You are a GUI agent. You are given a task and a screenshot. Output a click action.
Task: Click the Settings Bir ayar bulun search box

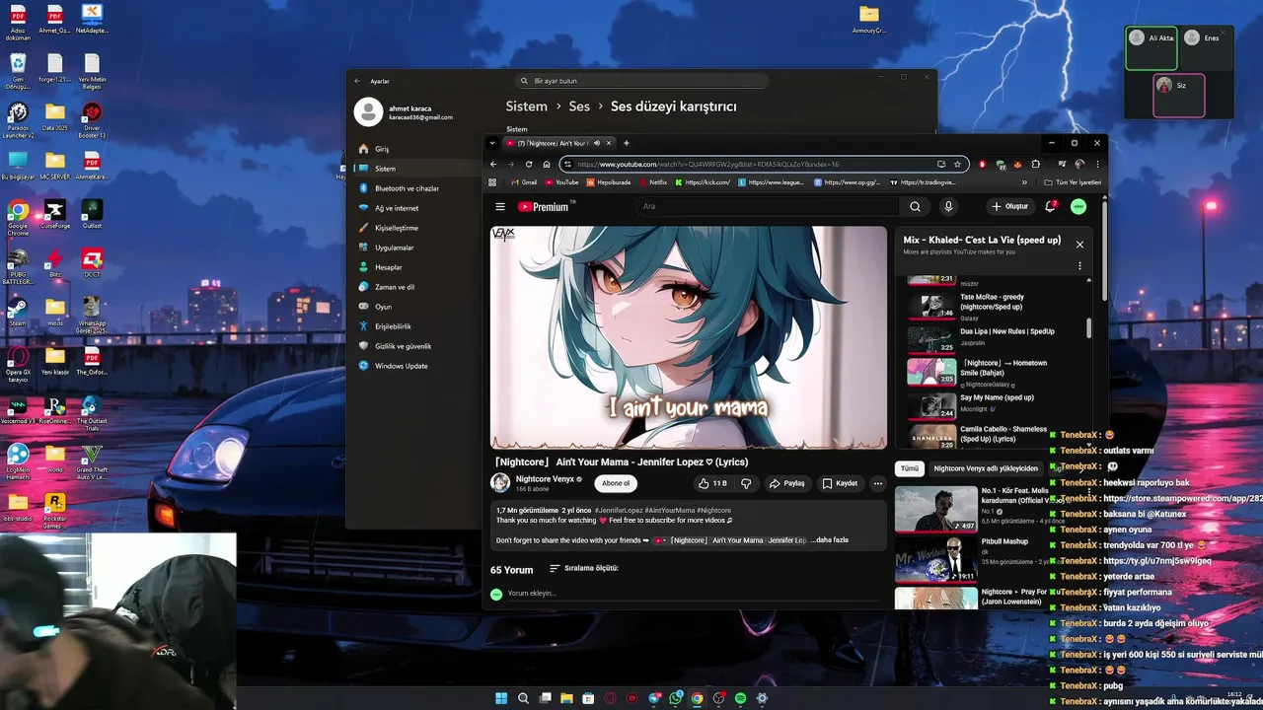641,81
